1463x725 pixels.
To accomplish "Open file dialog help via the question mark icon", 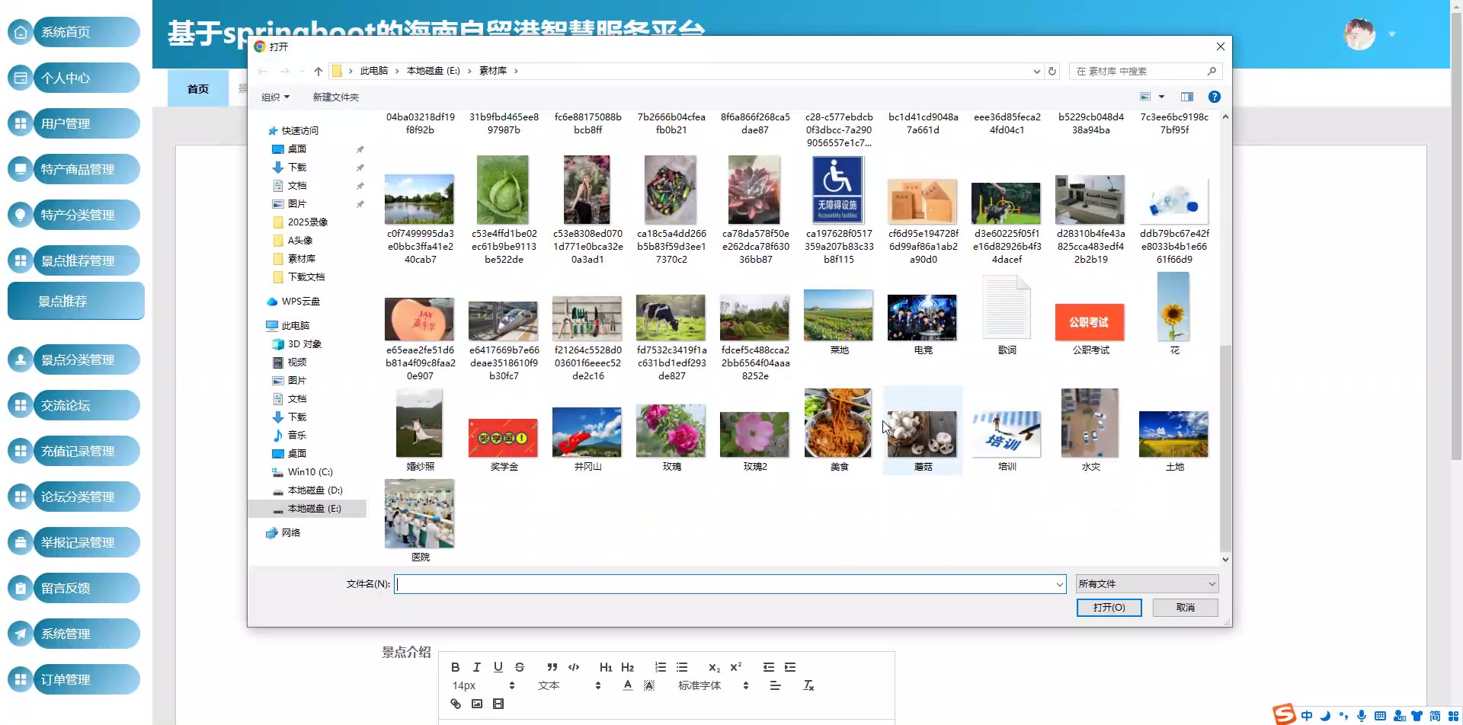I will click(1215, 97).
